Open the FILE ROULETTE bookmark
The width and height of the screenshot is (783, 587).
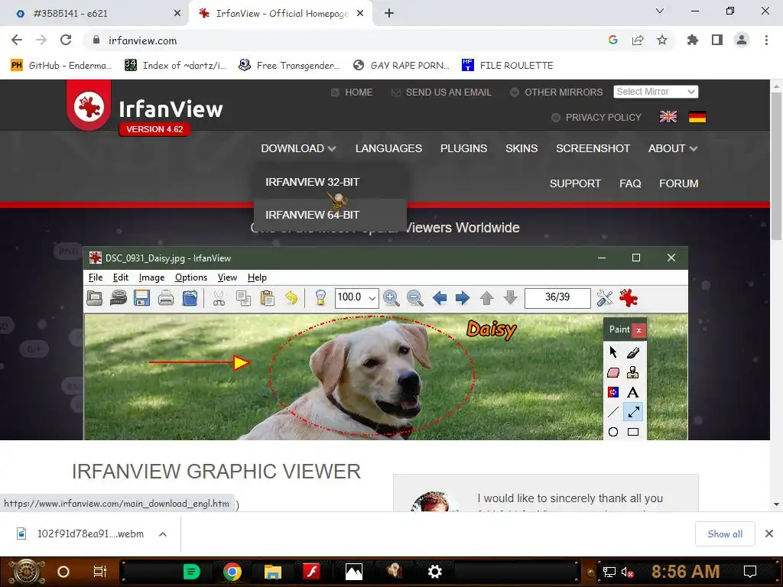508,66
